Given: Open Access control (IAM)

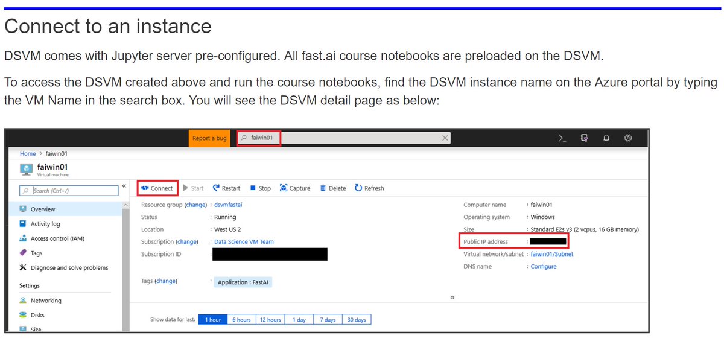Looking at the screenshot, I should point(57,238).
